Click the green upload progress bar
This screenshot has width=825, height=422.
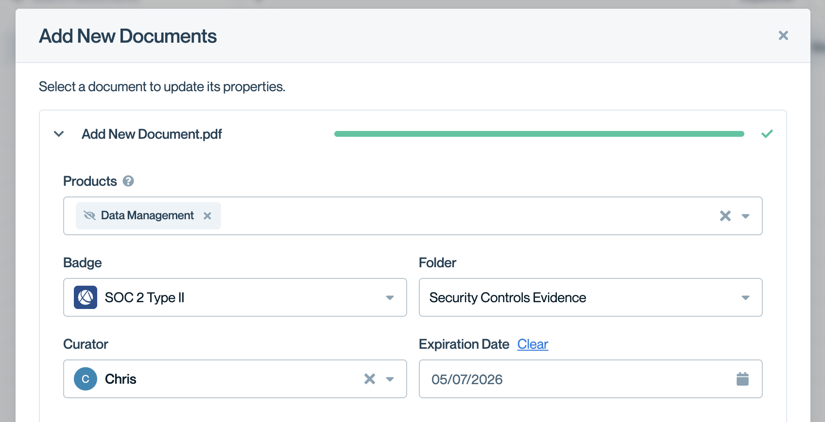(539, 134)
